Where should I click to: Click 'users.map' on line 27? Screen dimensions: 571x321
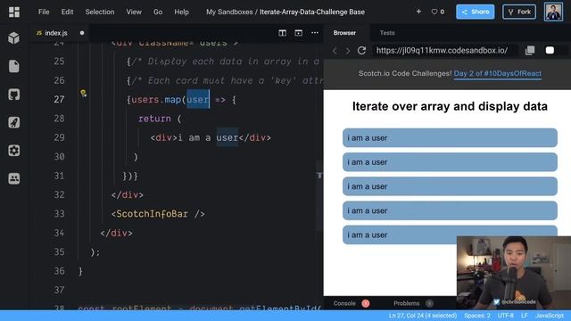point(156,99)
